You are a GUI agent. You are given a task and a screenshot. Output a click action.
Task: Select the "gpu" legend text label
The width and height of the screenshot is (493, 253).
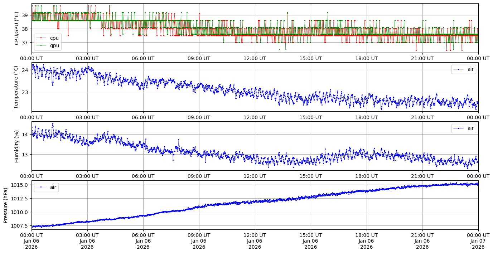pos(55,45)
